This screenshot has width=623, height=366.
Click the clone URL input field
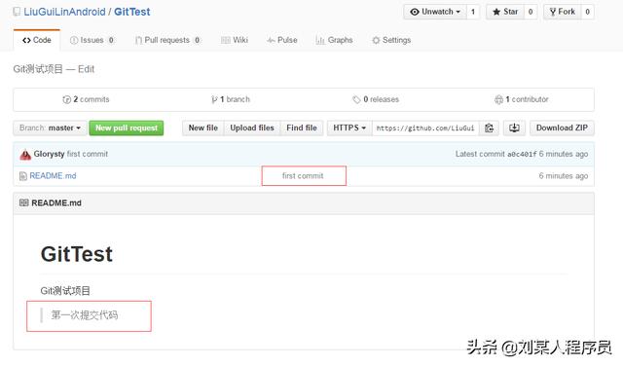click(x=425, y=128)
